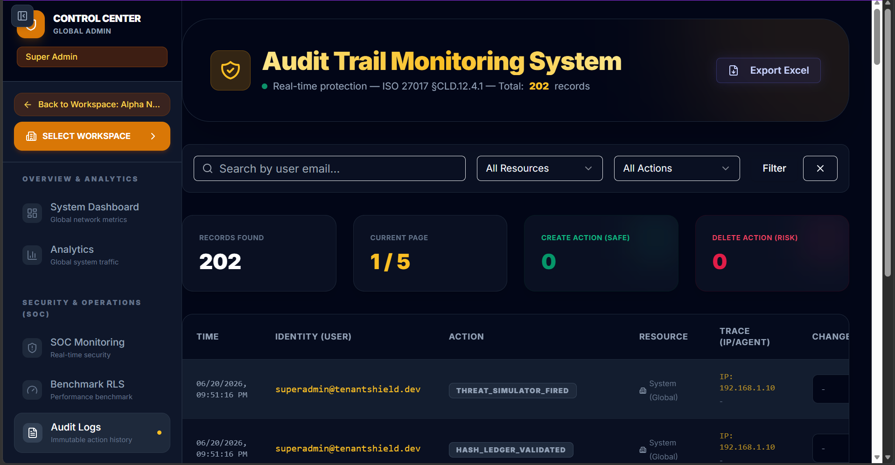Click the Total 202 records text
The image size is (895, 465).
544,86
